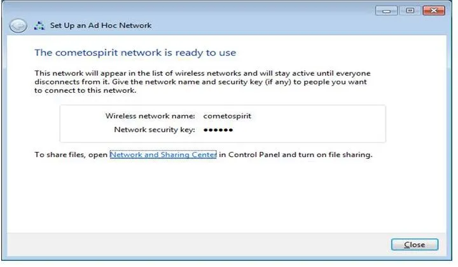Screen dimensions: 458x267
Task: Click the empty white area below the link
Action: (x=226, y=196)
